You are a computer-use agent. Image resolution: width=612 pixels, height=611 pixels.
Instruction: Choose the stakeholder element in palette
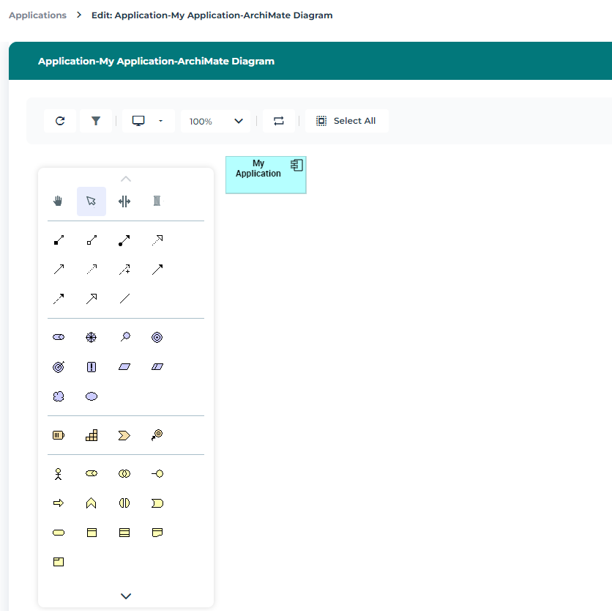tap(59, 337)
